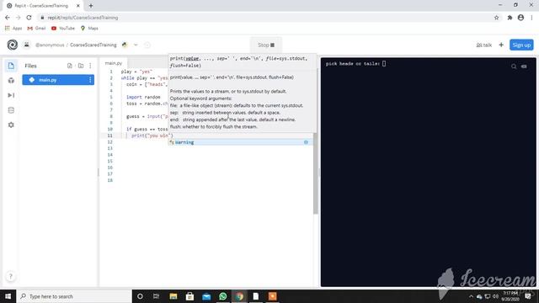This screenshot has width=539, height=303.
Task: Open the Maps bookmark
Action: tap(89, 28)
